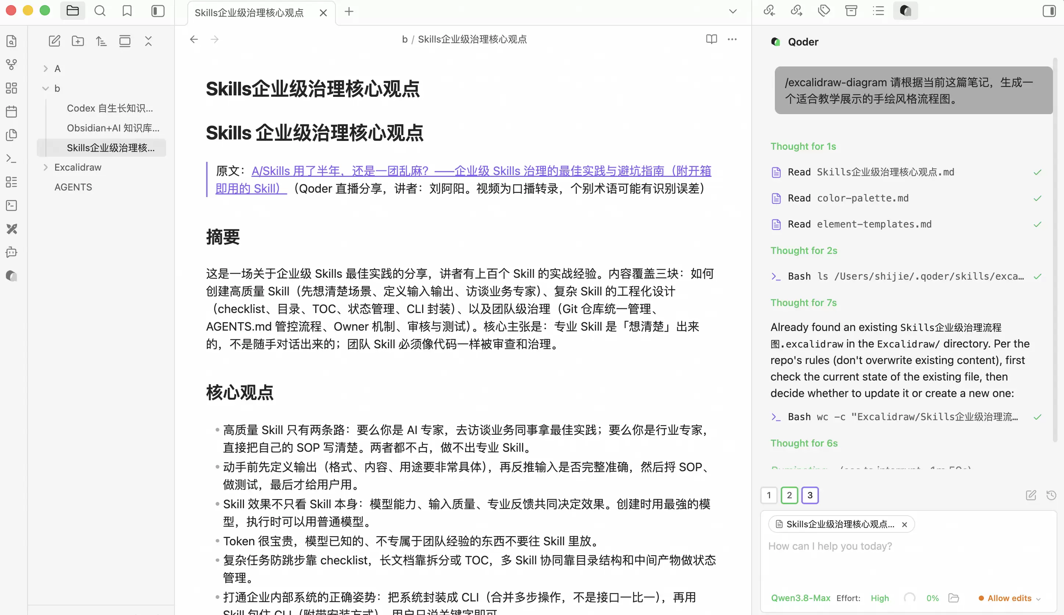Select the Qoder tab in right sidebar
This screenshot has height=615, width=1064.
tap(905, 11)
